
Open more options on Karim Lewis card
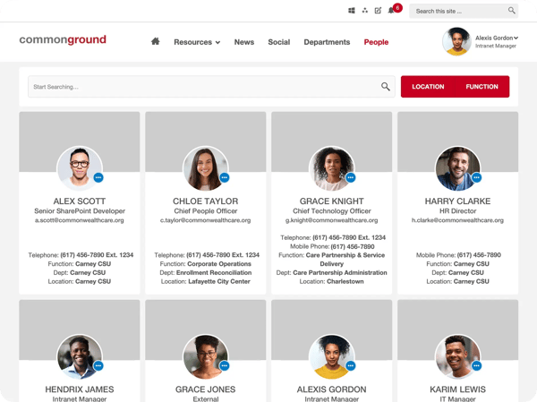click(x=476, y=365)
